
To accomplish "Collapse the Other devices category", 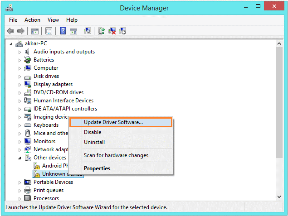I will tap(20, 158).
